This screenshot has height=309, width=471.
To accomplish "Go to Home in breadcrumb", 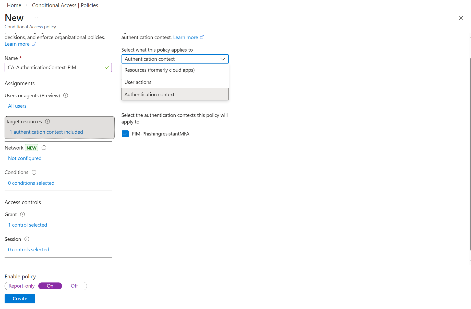I will click(14, 5).
